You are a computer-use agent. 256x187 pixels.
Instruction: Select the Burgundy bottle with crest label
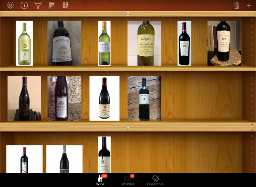pos(104,98)
